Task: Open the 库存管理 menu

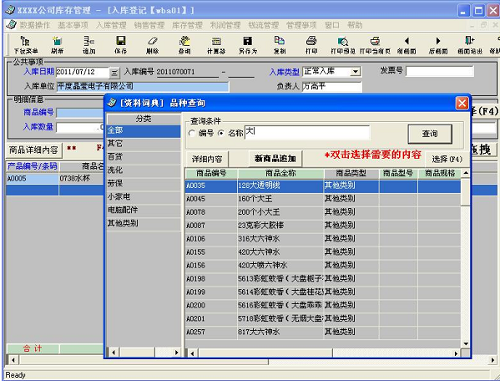Action: [187, 25]
